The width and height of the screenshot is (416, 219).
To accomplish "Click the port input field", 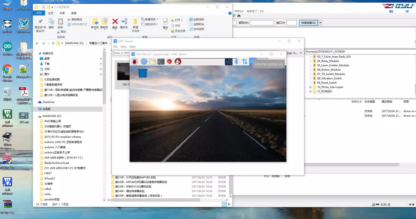I will coord(292,23).
